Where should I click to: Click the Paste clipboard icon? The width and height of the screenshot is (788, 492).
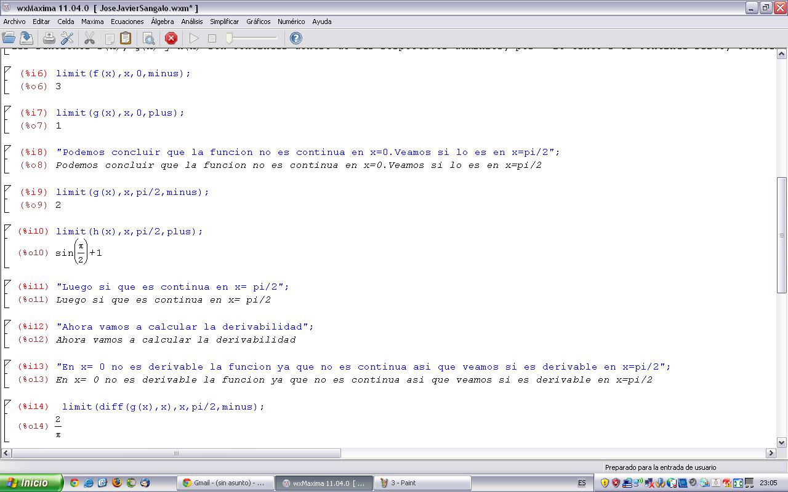click(x=126, y=38)
